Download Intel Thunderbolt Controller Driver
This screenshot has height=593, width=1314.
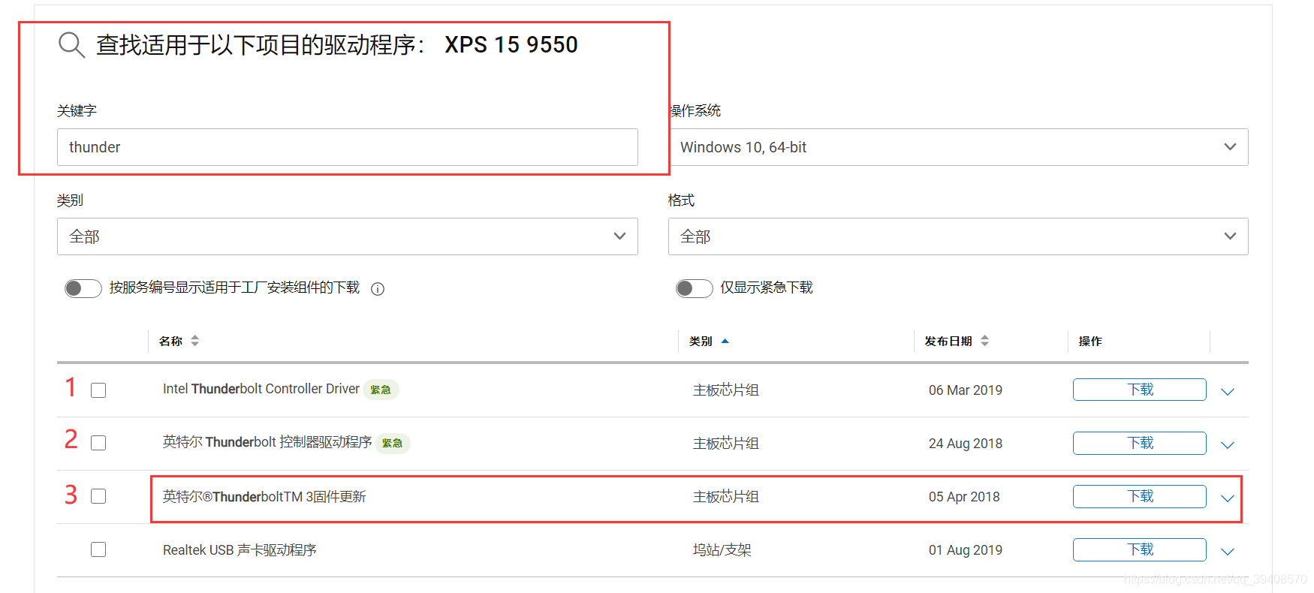point(1140,390)
